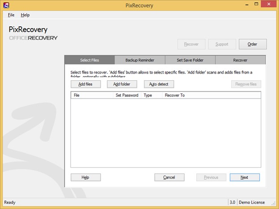Switch to the Set Save Folder tab
The width and height of the screenshot is (279, 209).
pyautogui.click(x=190, y=60)
